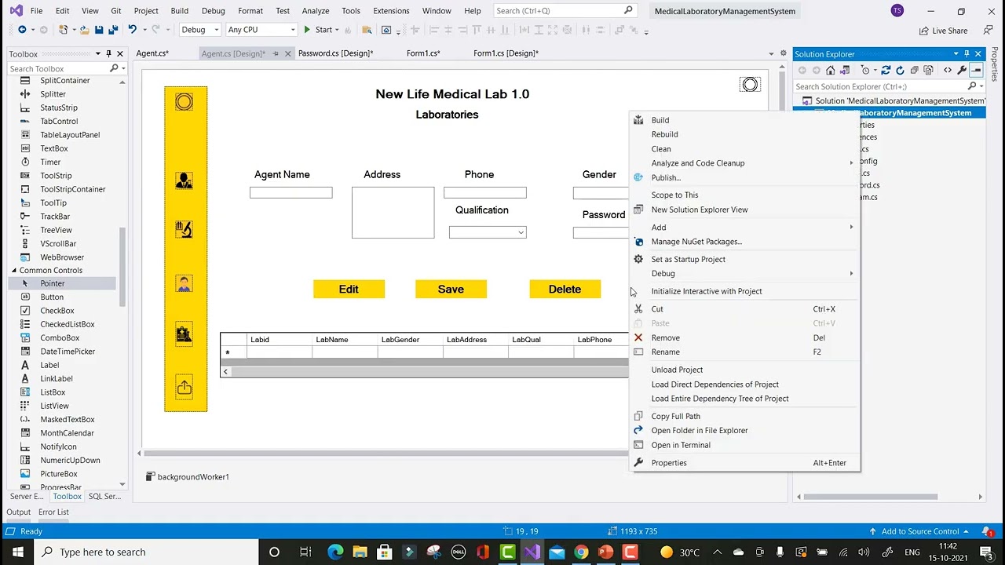Screen dimensions: 1005x565
Task: Open Microsoft Edge from the taskbar
Action: click(x=335, y=552)
